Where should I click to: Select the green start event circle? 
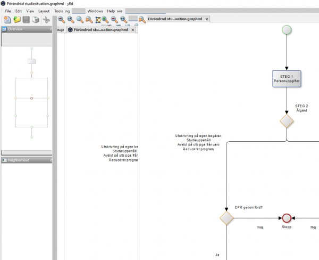click(287, 30)
